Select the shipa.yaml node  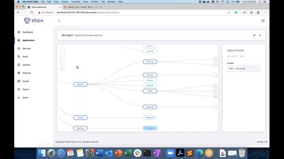click(150, 117)
